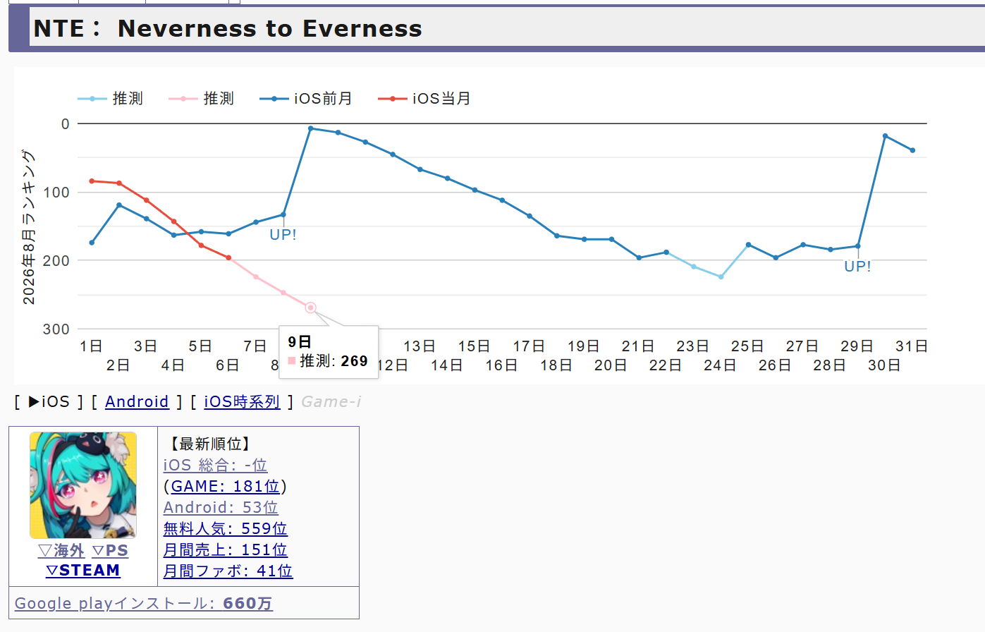This screenshot has width=985, height=632.
Task: Open Google play install count link
Action: point(144,604)
